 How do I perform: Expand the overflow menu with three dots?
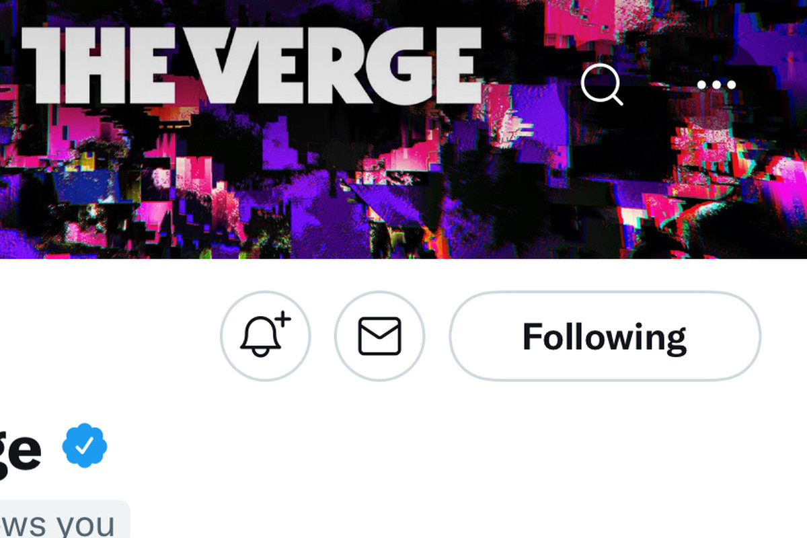(716, 85)
